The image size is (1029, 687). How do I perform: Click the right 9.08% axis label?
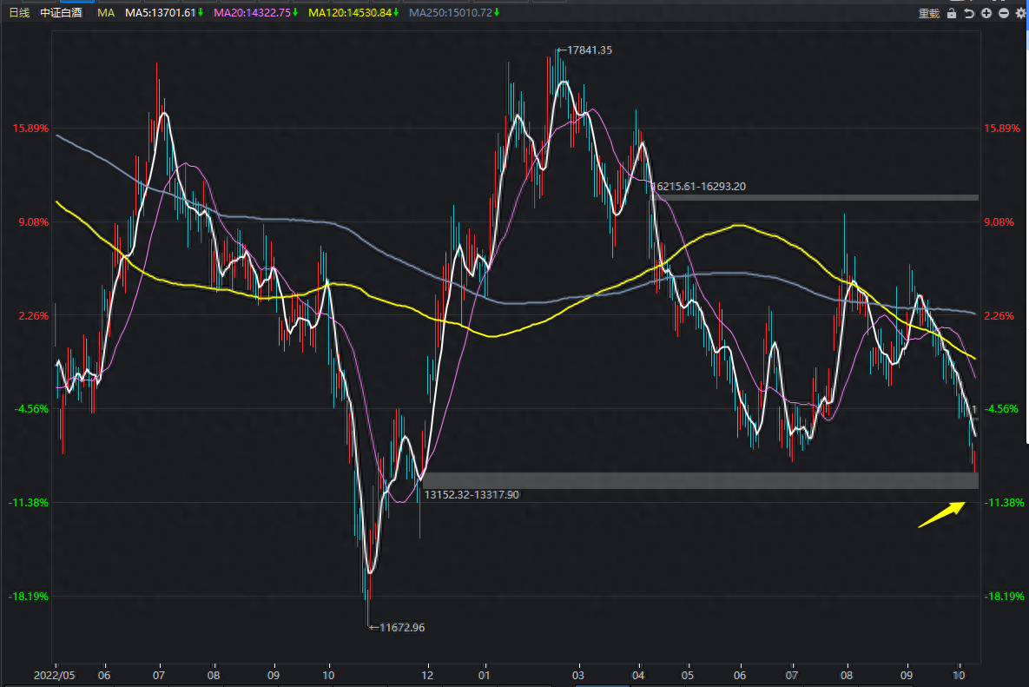tap(999, 221)
